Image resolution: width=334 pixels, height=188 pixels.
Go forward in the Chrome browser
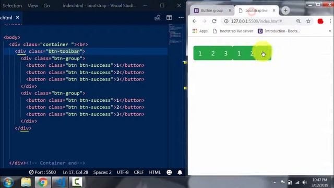(204, 21)
